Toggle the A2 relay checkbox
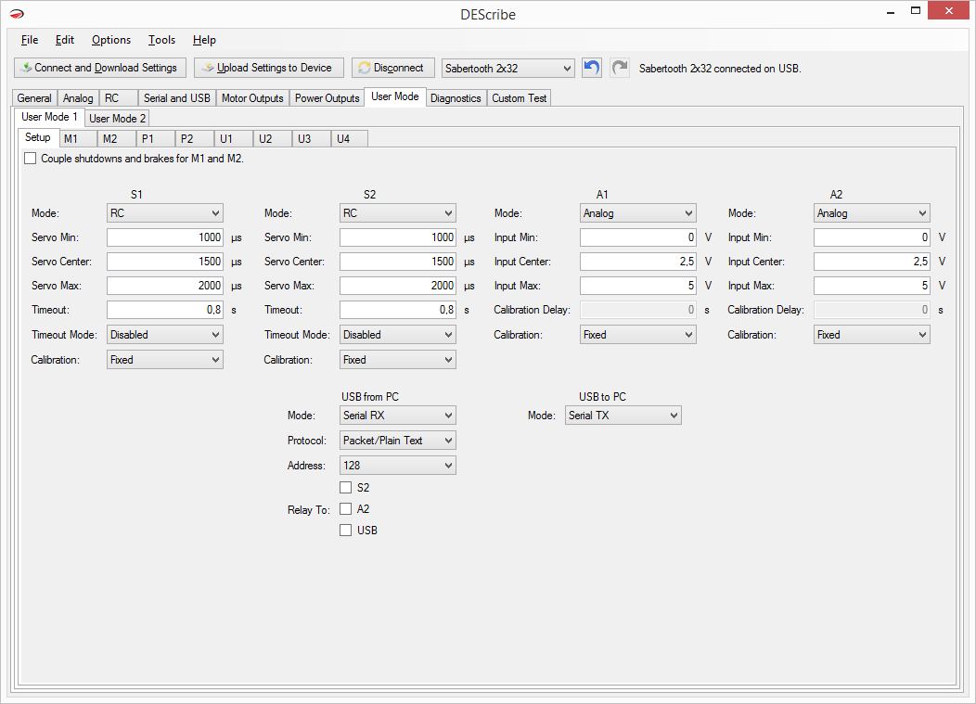This screenshot has width=976, height=704. (346, 509)
